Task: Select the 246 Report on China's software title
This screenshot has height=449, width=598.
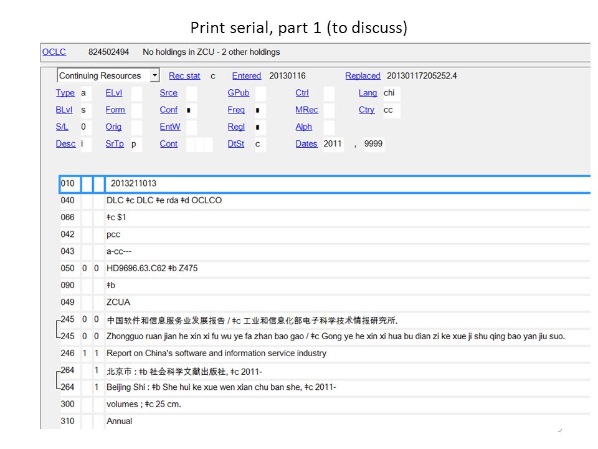Action: click(216, 353)
